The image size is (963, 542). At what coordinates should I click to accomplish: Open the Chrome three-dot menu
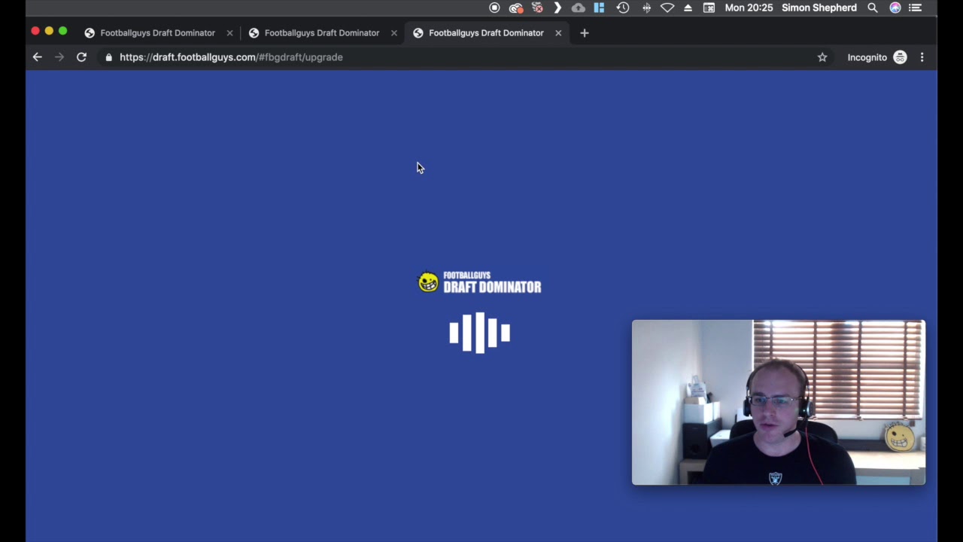click(x=922, y=57)
